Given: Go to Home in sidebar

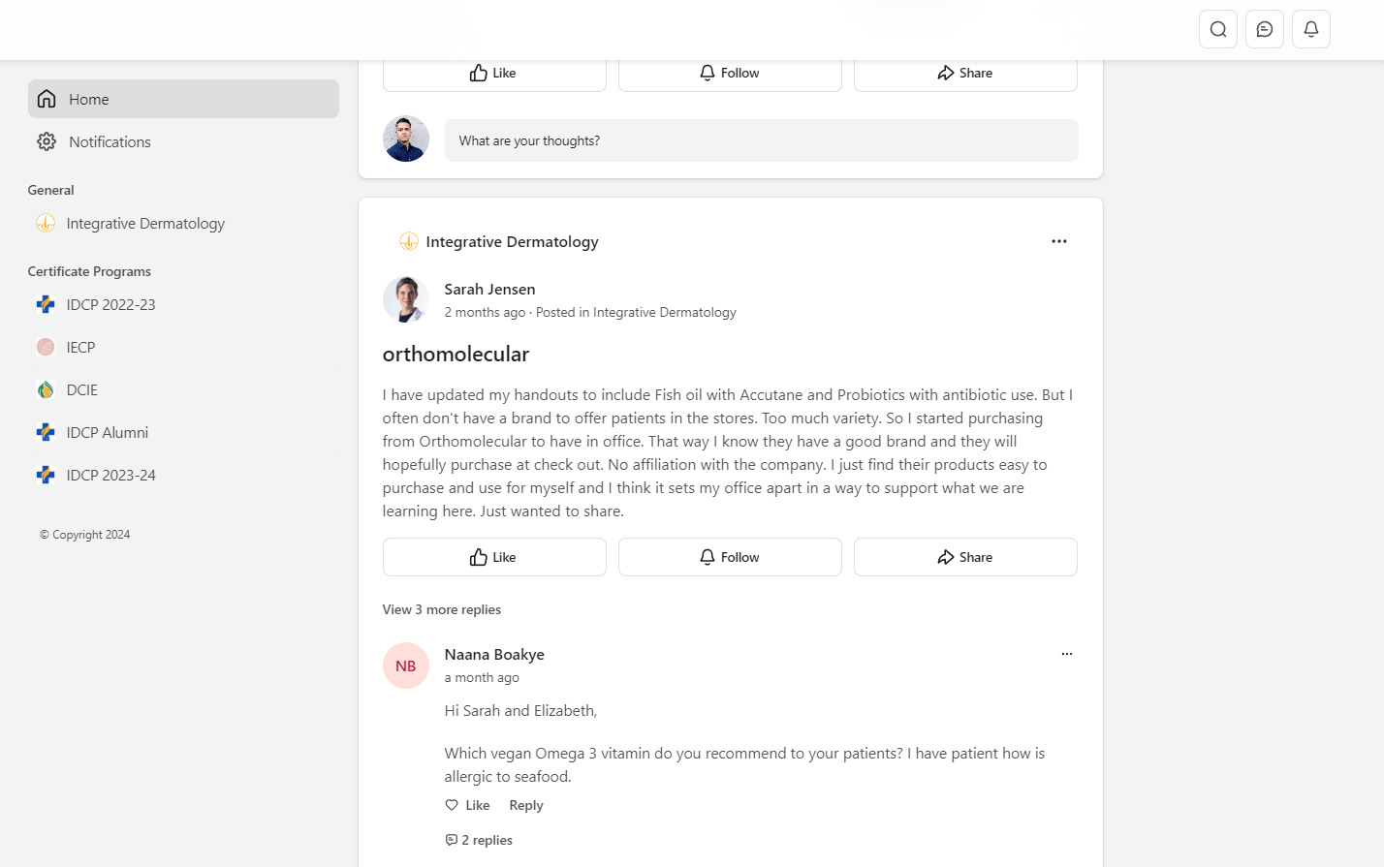Looking at the screenshot, I should coord(183,99).
